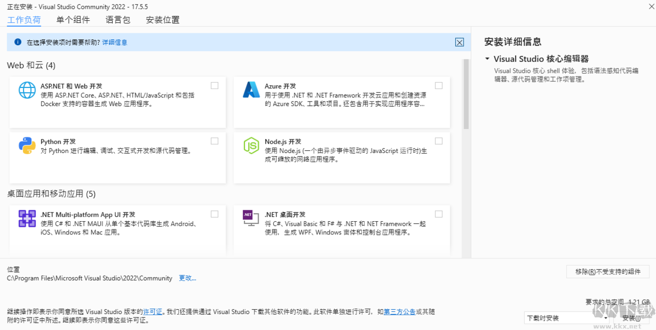
Task: Select the Azure 开发 workload checkbox
Action: point(438,85)
